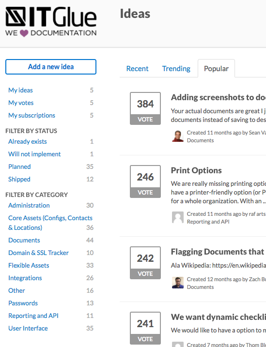This screenshot has height=347, width=266.
Task: Click 'Created 12 months ago by Zach' text
Action: [x=226, y=279]
